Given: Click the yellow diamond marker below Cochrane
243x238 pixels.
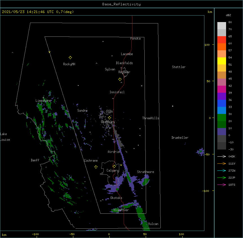Looking at the screenshot, I should pyautogui.click(x=96, y=167).
